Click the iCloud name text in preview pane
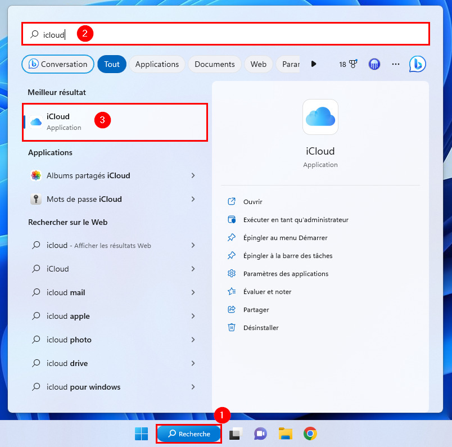 [320, 151]
